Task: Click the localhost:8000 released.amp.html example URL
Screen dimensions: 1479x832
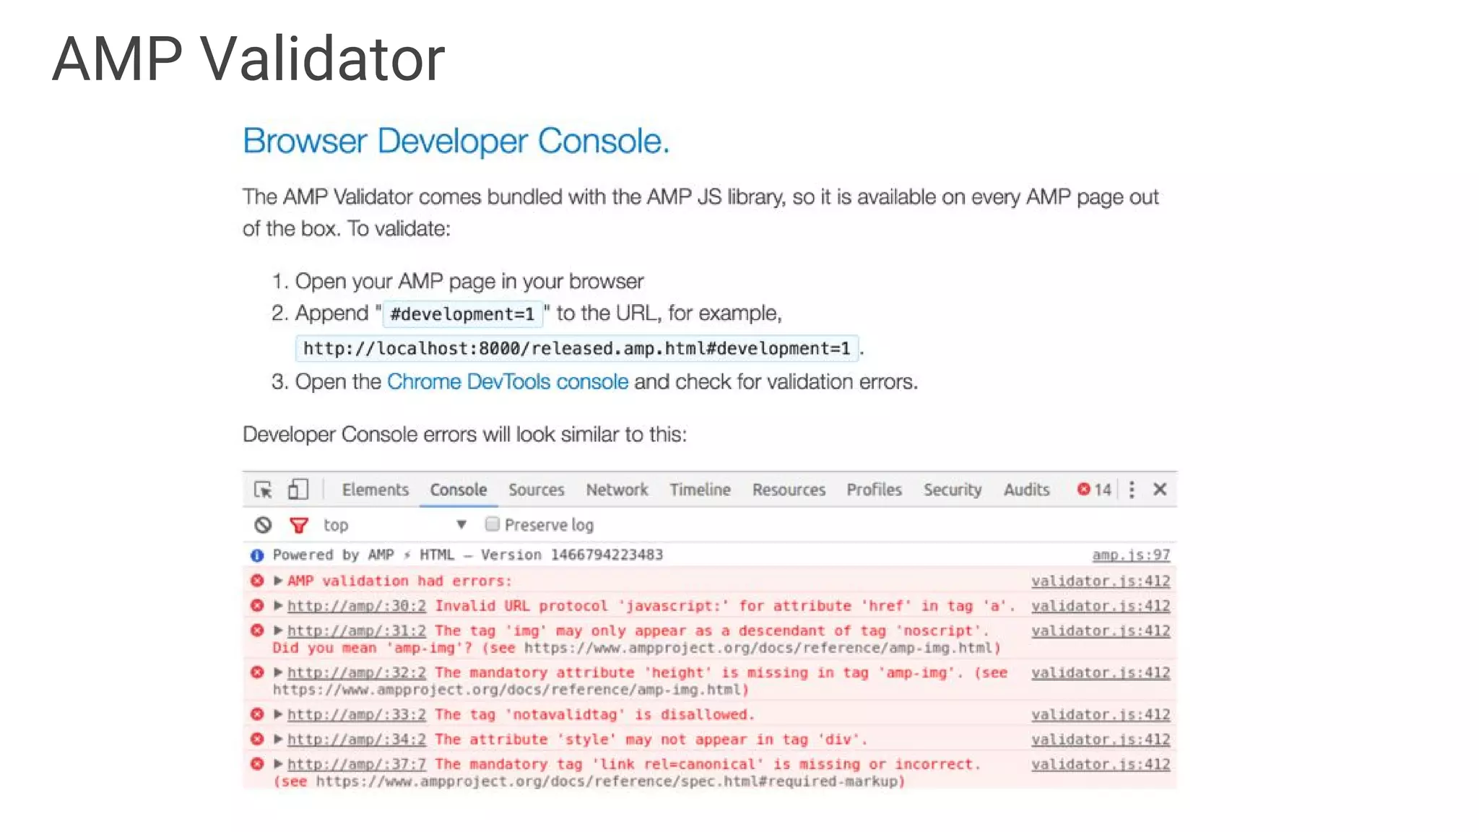Action: (x=577, y=348)
